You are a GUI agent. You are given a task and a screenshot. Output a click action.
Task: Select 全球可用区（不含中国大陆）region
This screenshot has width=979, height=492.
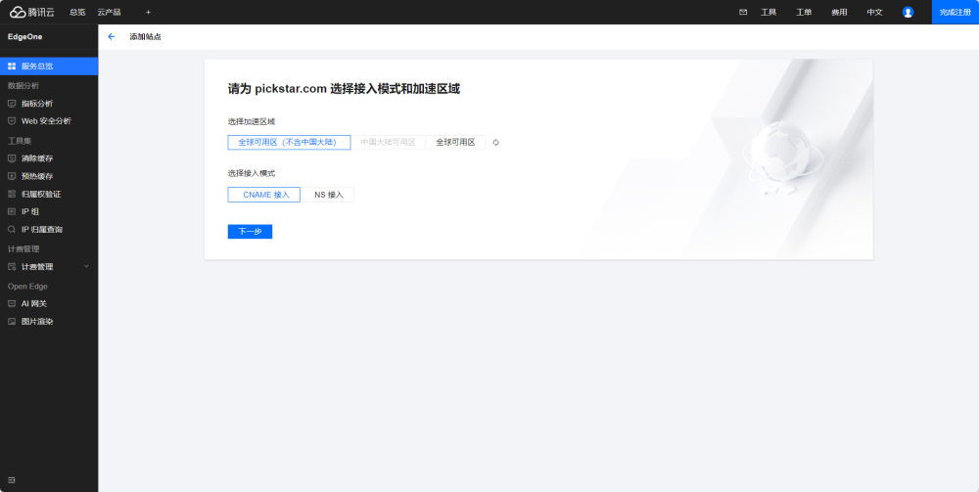coord(289,142)
